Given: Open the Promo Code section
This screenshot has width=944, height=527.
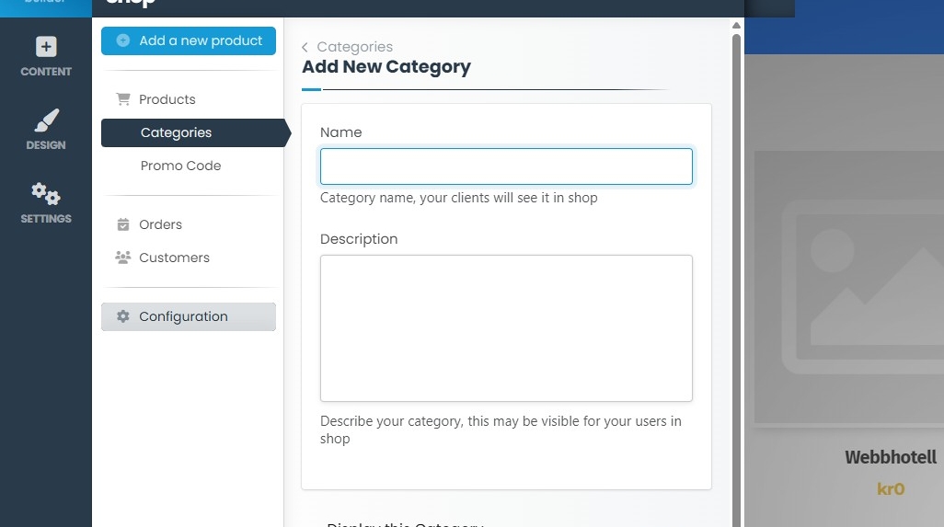Looking at the screenshot, I should [x=180, y=166].
